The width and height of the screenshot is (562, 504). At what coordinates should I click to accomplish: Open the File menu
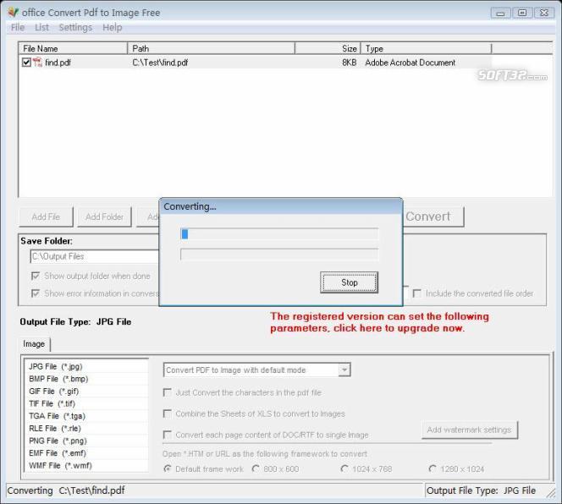(18, 27)
